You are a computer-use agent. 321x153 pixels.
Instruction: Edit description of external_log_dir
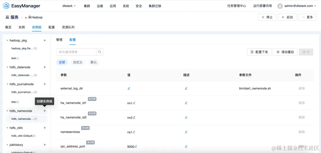pos(186,88)
